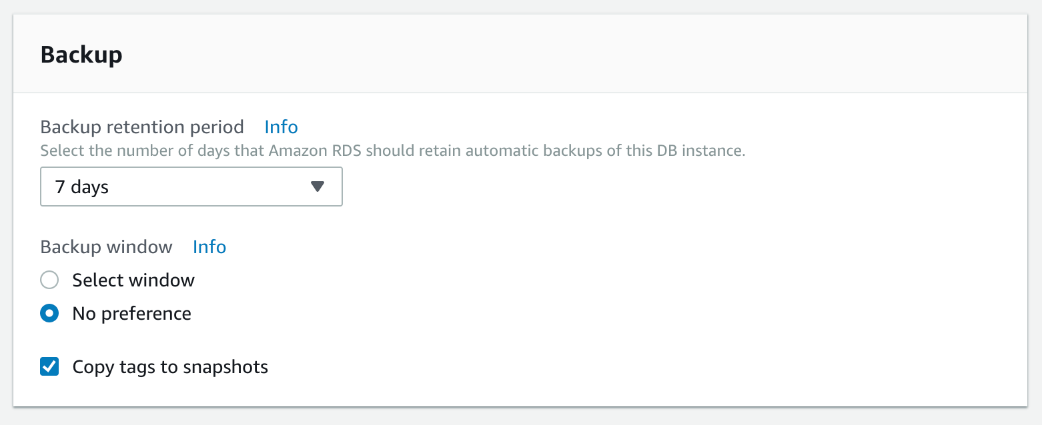Click the No preference label text
Screen dimensions: 1042x425
click(131, 313)
